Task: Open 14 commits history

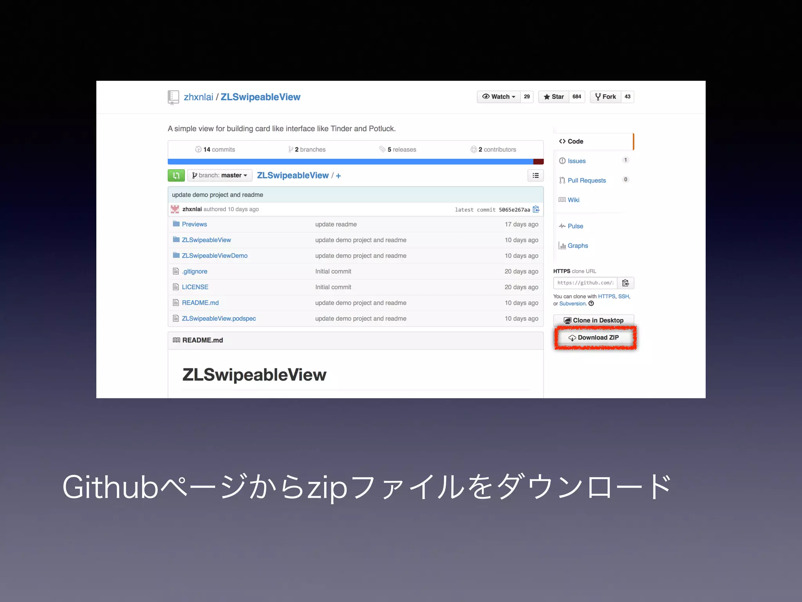Action: [x=215, y=149]
